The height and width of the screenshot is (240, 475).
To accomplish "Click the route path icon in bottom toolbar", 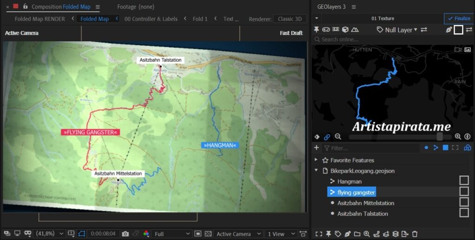I will (x=376, y=234).
